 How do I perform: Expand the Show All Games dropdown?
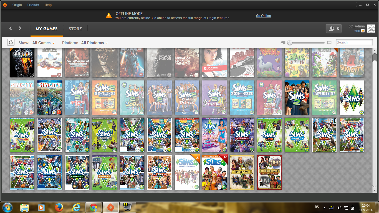44,43
